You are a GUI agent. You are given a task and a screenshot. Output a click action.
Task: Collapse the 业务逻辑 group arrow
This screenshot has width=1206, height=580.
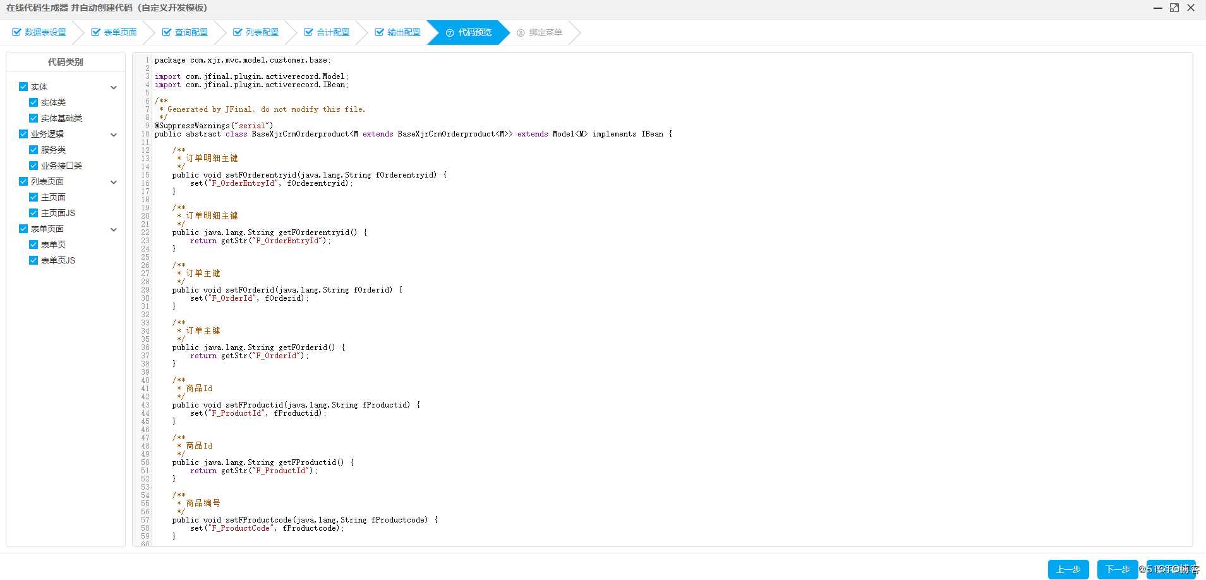click(114, 135)
